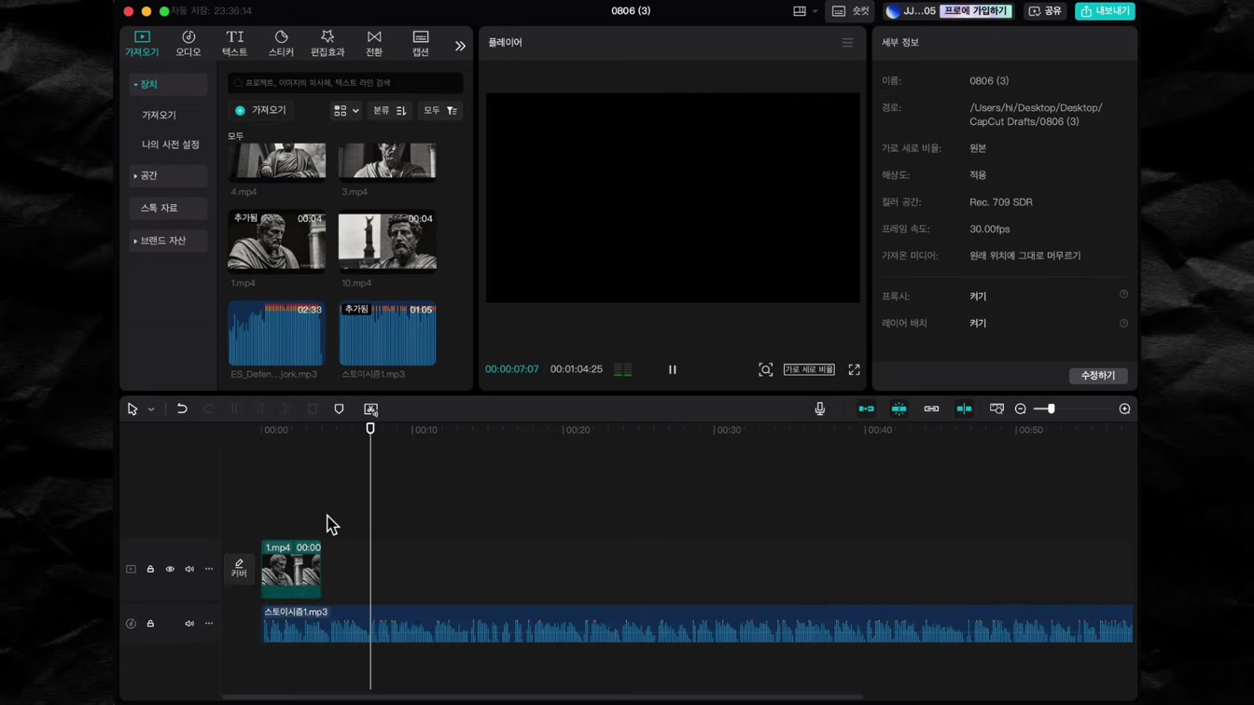Viewport: 1254px width, 705px height.
Task: Mute the audio track
Action: [x=189, y=624]
